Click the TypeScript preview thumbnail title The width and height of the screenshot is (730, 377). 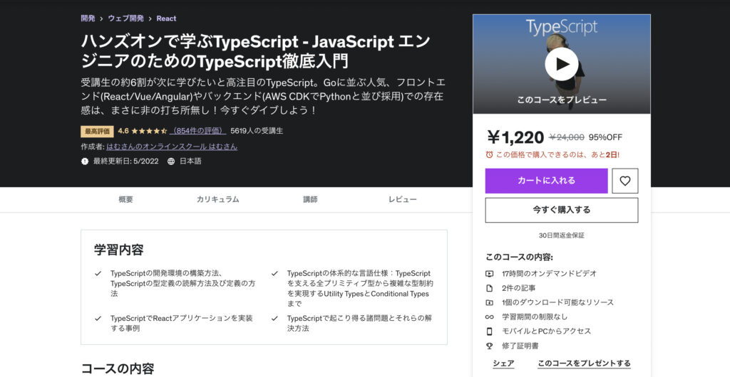(562, 26)
